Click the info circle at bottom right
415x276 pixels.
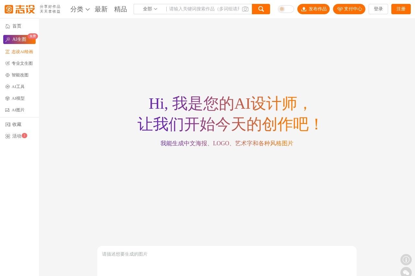406,259
